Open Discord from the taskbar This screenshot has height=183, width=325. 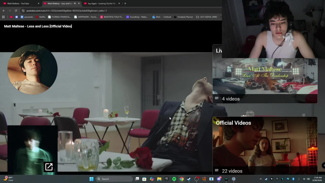[219, 179]
